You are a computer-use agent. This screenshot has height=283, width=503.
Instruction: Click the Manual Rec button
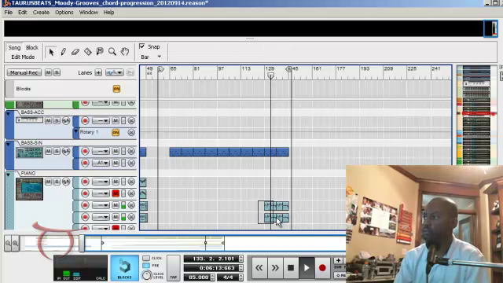pos(24,73)
